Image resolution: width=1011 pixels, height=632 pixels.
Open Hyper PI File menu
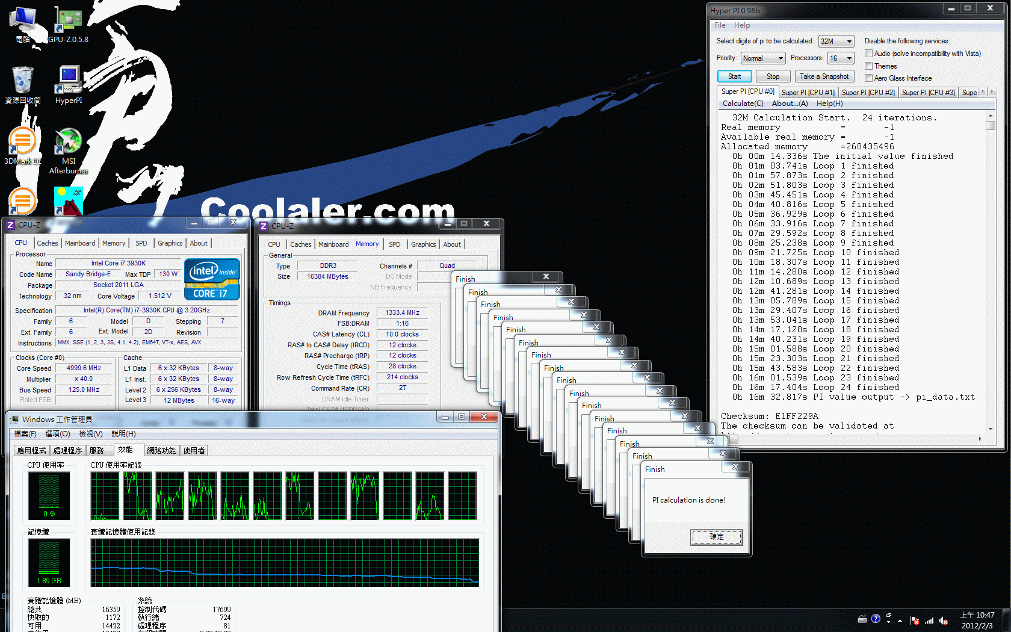720,25
